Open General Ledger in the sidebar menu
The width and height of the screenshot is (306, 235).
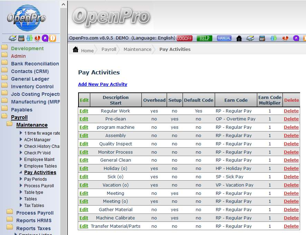coord(30,79)
